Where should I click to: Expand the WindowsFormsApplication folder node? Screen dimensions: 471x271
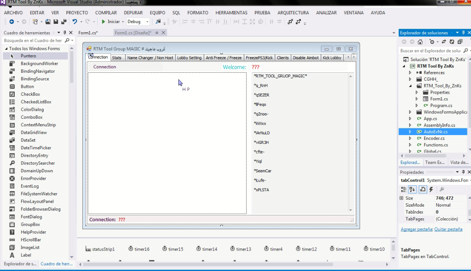(x=410, y=112)
